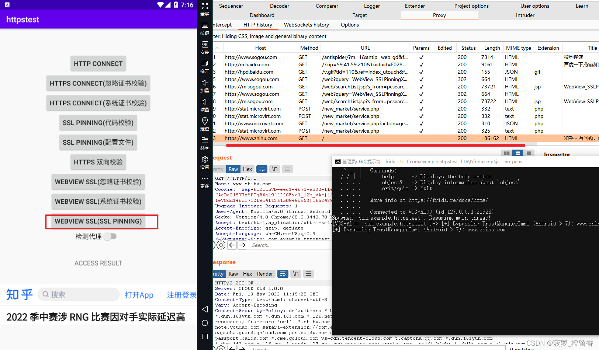Open the Request pane hamburger menu
The height and width of the screenshot is (350, 599).
pos(288,169)
